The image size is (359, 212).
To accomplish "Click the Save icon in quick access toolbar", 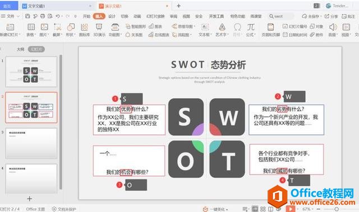I will 27,16.
